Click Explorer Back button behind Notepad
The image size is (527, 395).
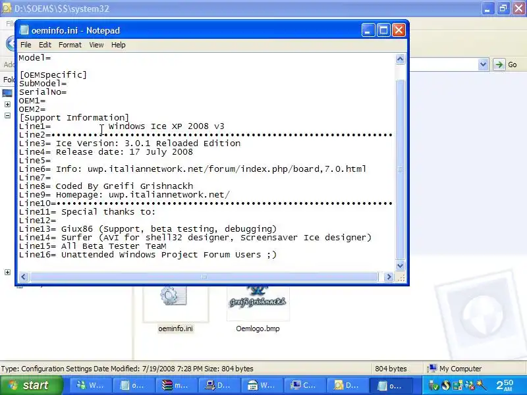tap(11, 43)
